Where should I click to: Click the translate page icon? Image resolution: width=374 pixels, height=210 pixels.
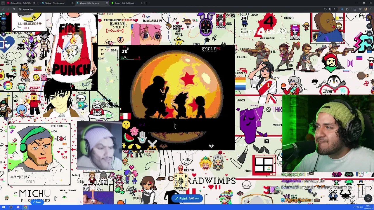click(x=330, y=9)
